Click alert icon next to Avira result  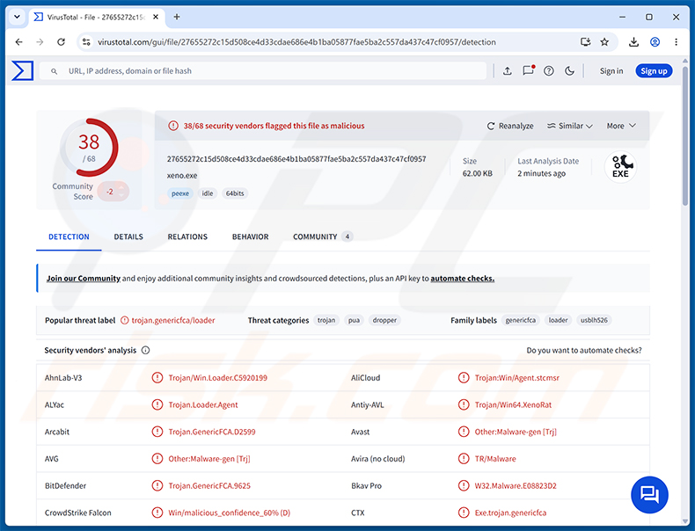464,459
